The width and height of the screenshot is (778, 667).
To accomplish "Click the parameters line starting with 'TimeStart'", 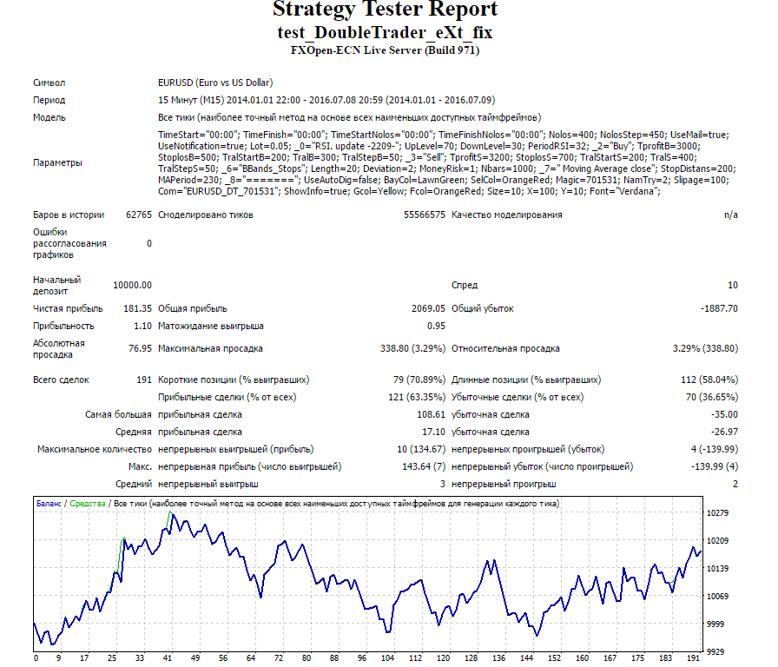I will click(443, 135).
